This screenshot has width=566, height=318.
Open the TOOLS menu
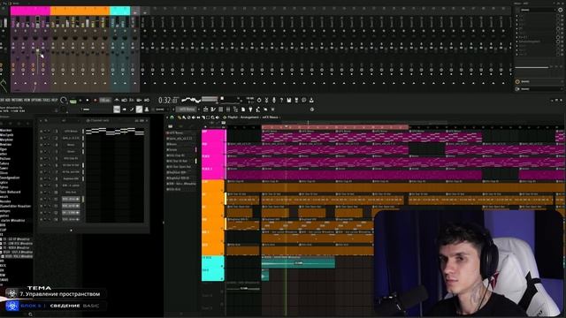(47, 100)
